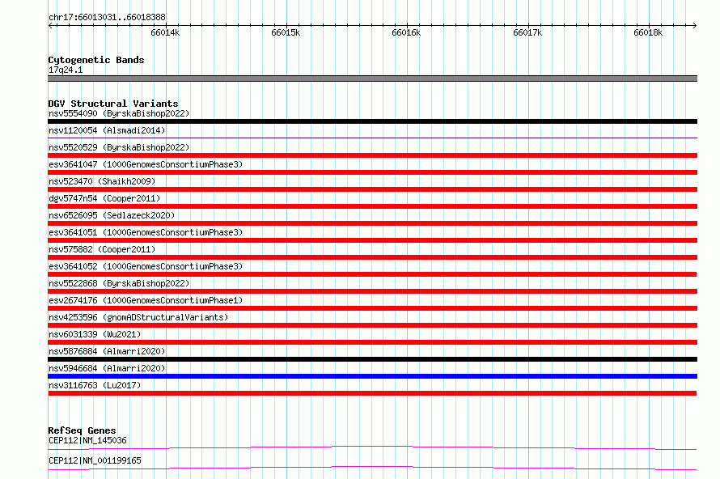
Task: Click the blue bar of nsv5946684
Action: point(372,376)
